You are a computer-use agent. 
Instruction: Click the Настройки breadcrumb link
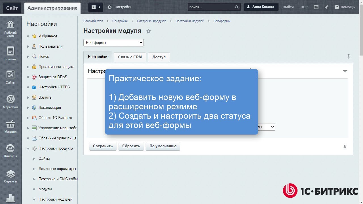coord(120,21)
